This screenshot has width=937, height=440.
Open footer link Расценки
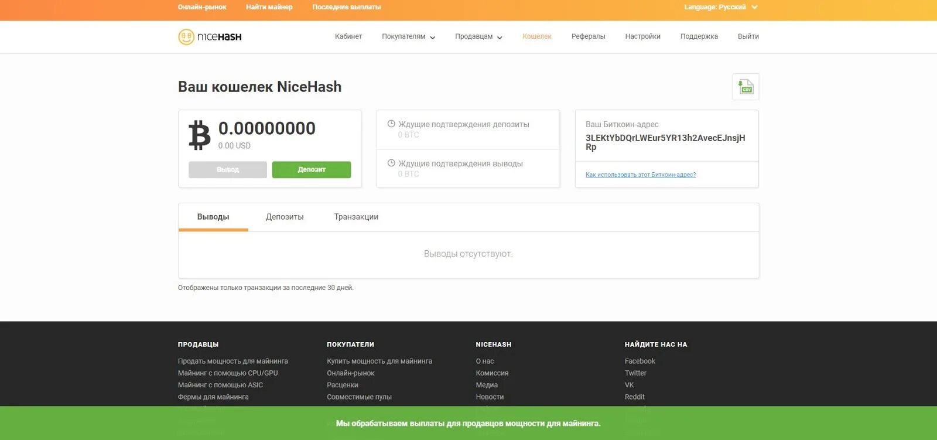(x=343, y=385)
